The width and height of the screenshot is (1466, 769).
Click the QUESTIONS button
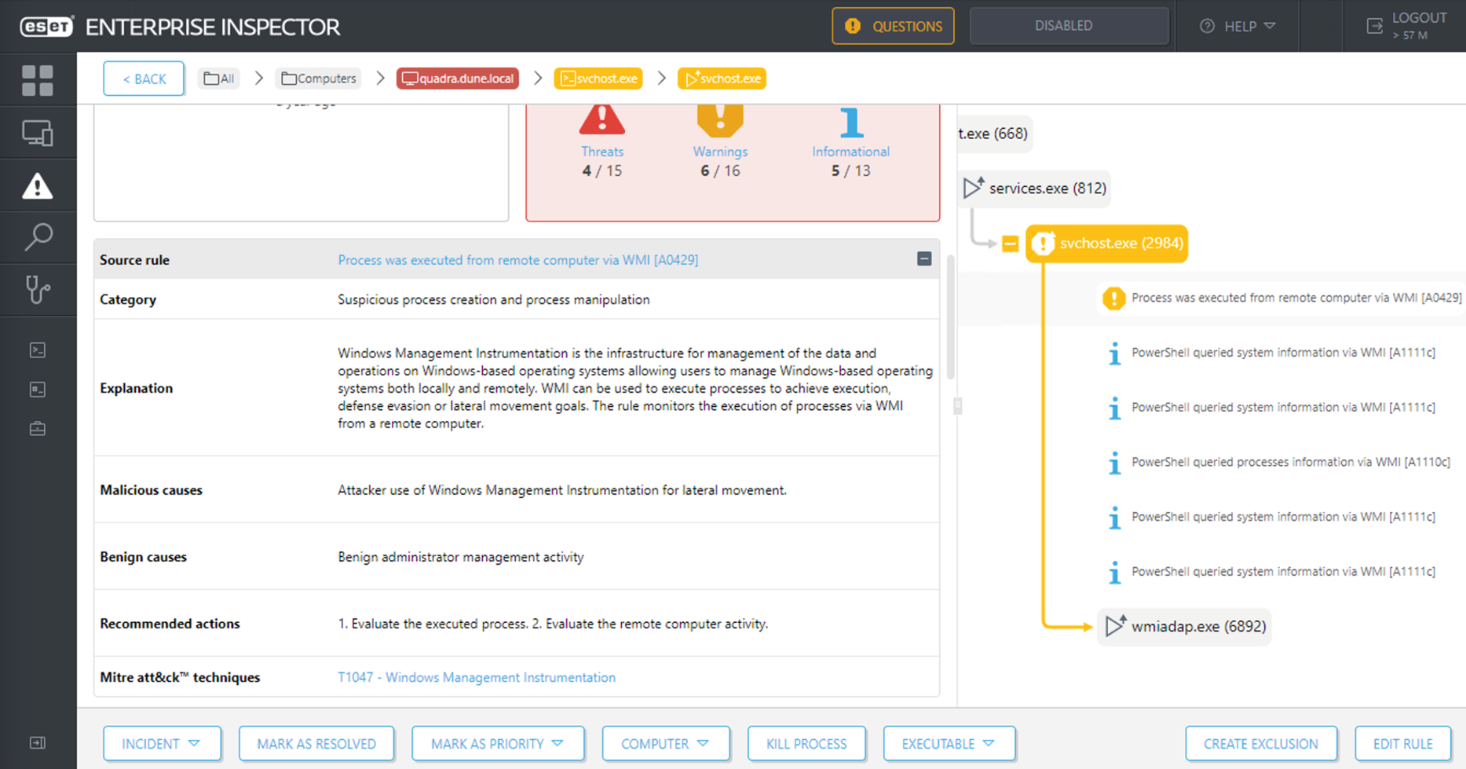coord(894,26)
